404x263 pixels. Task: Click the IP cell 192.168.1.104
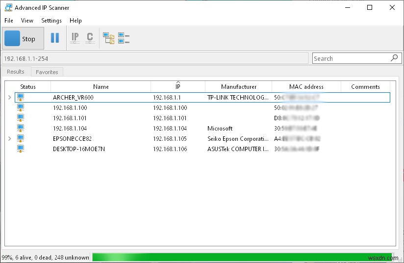pos(170,129)
